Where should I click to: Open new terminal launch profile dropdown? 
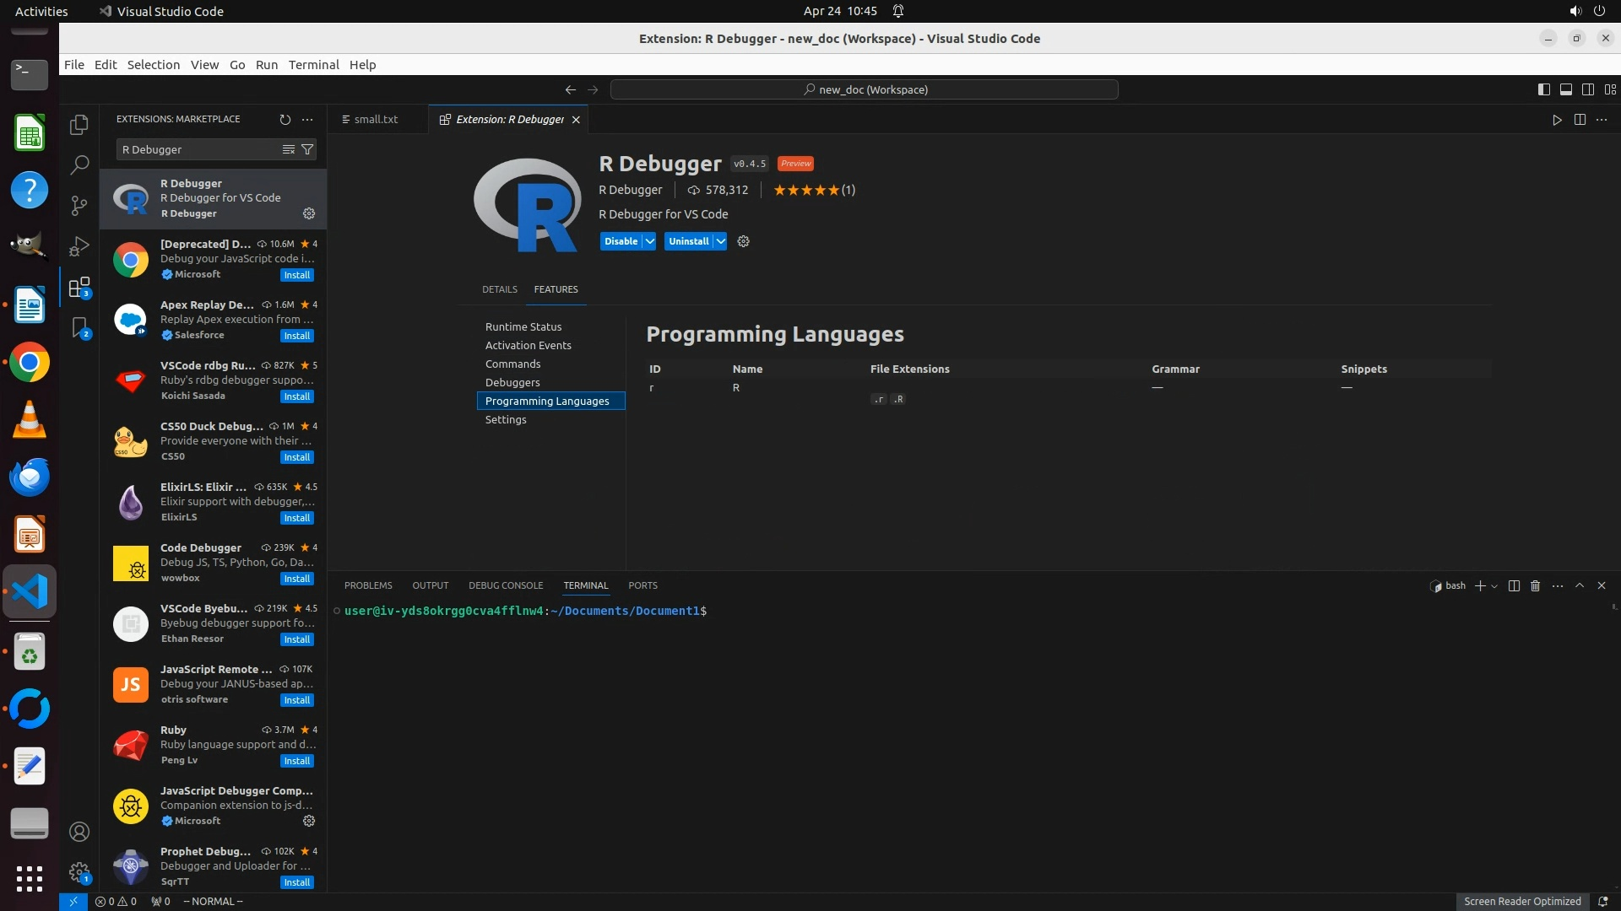coord(1494,586)
